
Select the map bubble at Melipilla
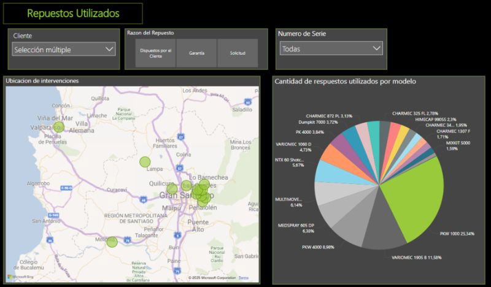(112, 242)
